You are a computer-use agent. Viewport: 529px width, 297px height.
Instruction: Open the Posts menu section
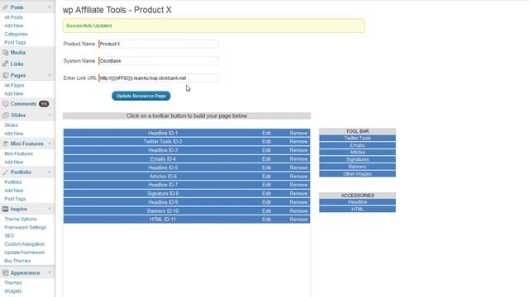click(17, 7)
